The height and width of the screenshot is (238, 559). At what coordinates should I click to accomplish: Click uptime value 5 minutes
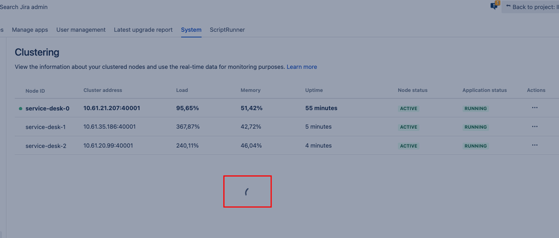click(x=318, y=127)
